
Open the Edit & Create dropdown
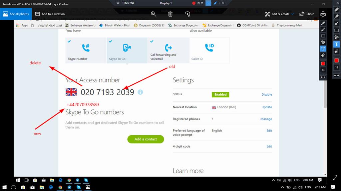(x=279, y=14)
